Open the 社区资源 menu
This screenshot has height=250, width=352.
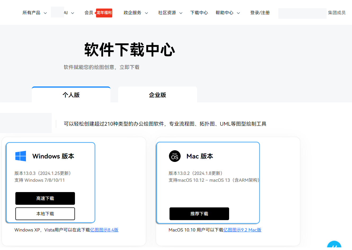click(167, 13)
